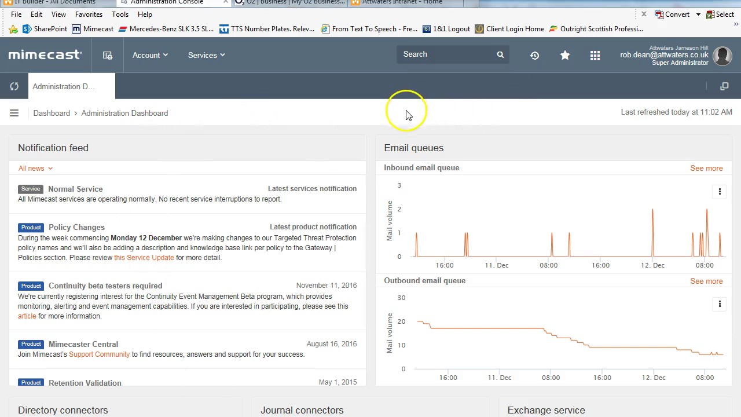Click Continuity beta testers required title
The height and width of the screenshot is (417, 741).
pos(105,286)
